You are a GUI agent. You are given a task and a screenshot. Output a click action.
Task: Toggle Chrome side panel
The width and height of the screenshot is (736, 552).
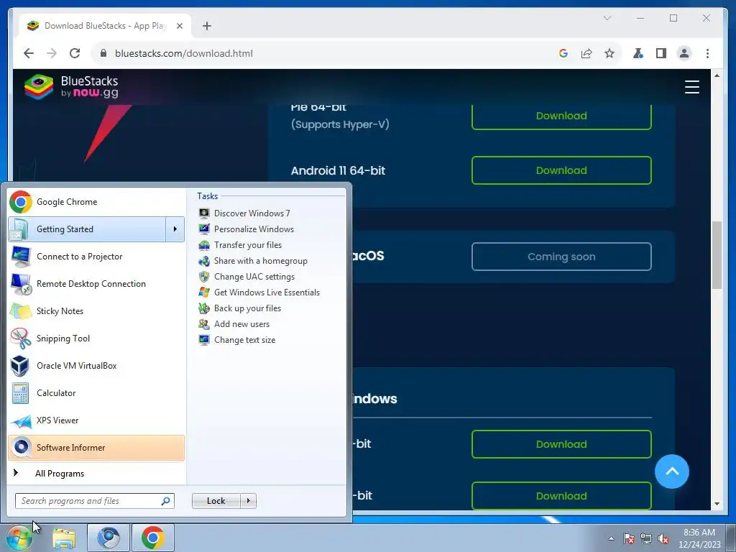[x=661, y=53]
